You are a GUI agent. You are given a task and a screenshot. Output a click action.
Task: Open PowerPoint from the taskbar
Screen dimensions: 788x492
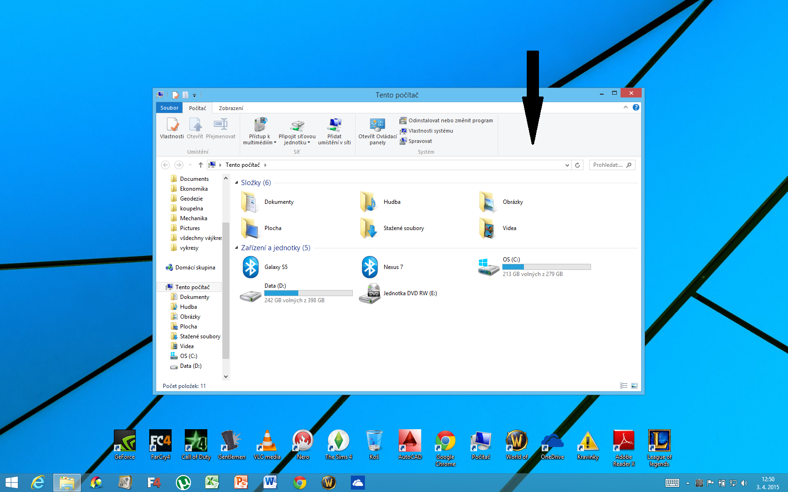coord(241,483)
